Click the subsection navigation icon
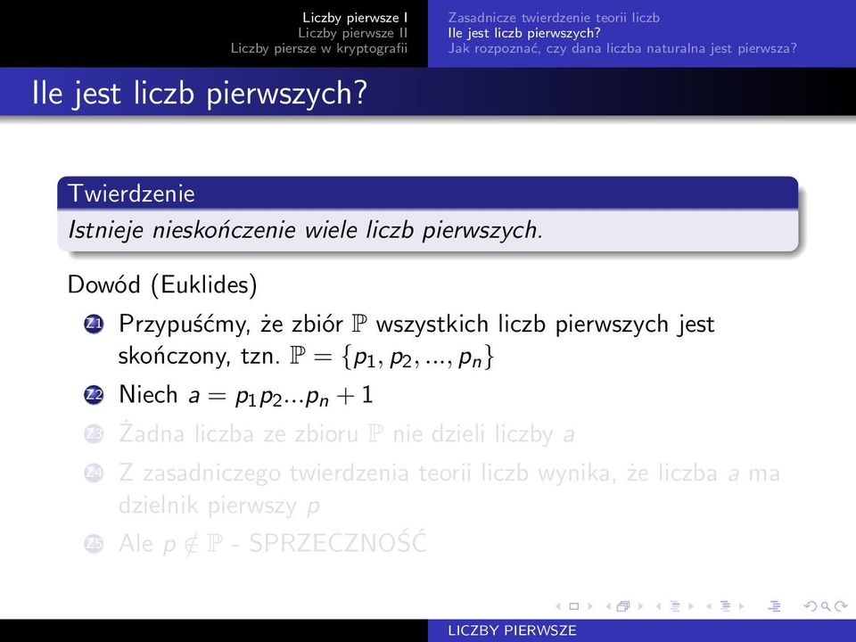 [x=675, y=606]
